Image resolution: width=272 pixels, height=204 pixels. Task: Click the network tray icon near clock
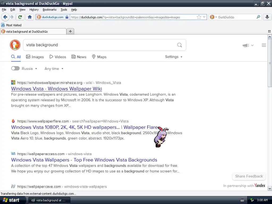pyautogui.click(x=252, y=200)
